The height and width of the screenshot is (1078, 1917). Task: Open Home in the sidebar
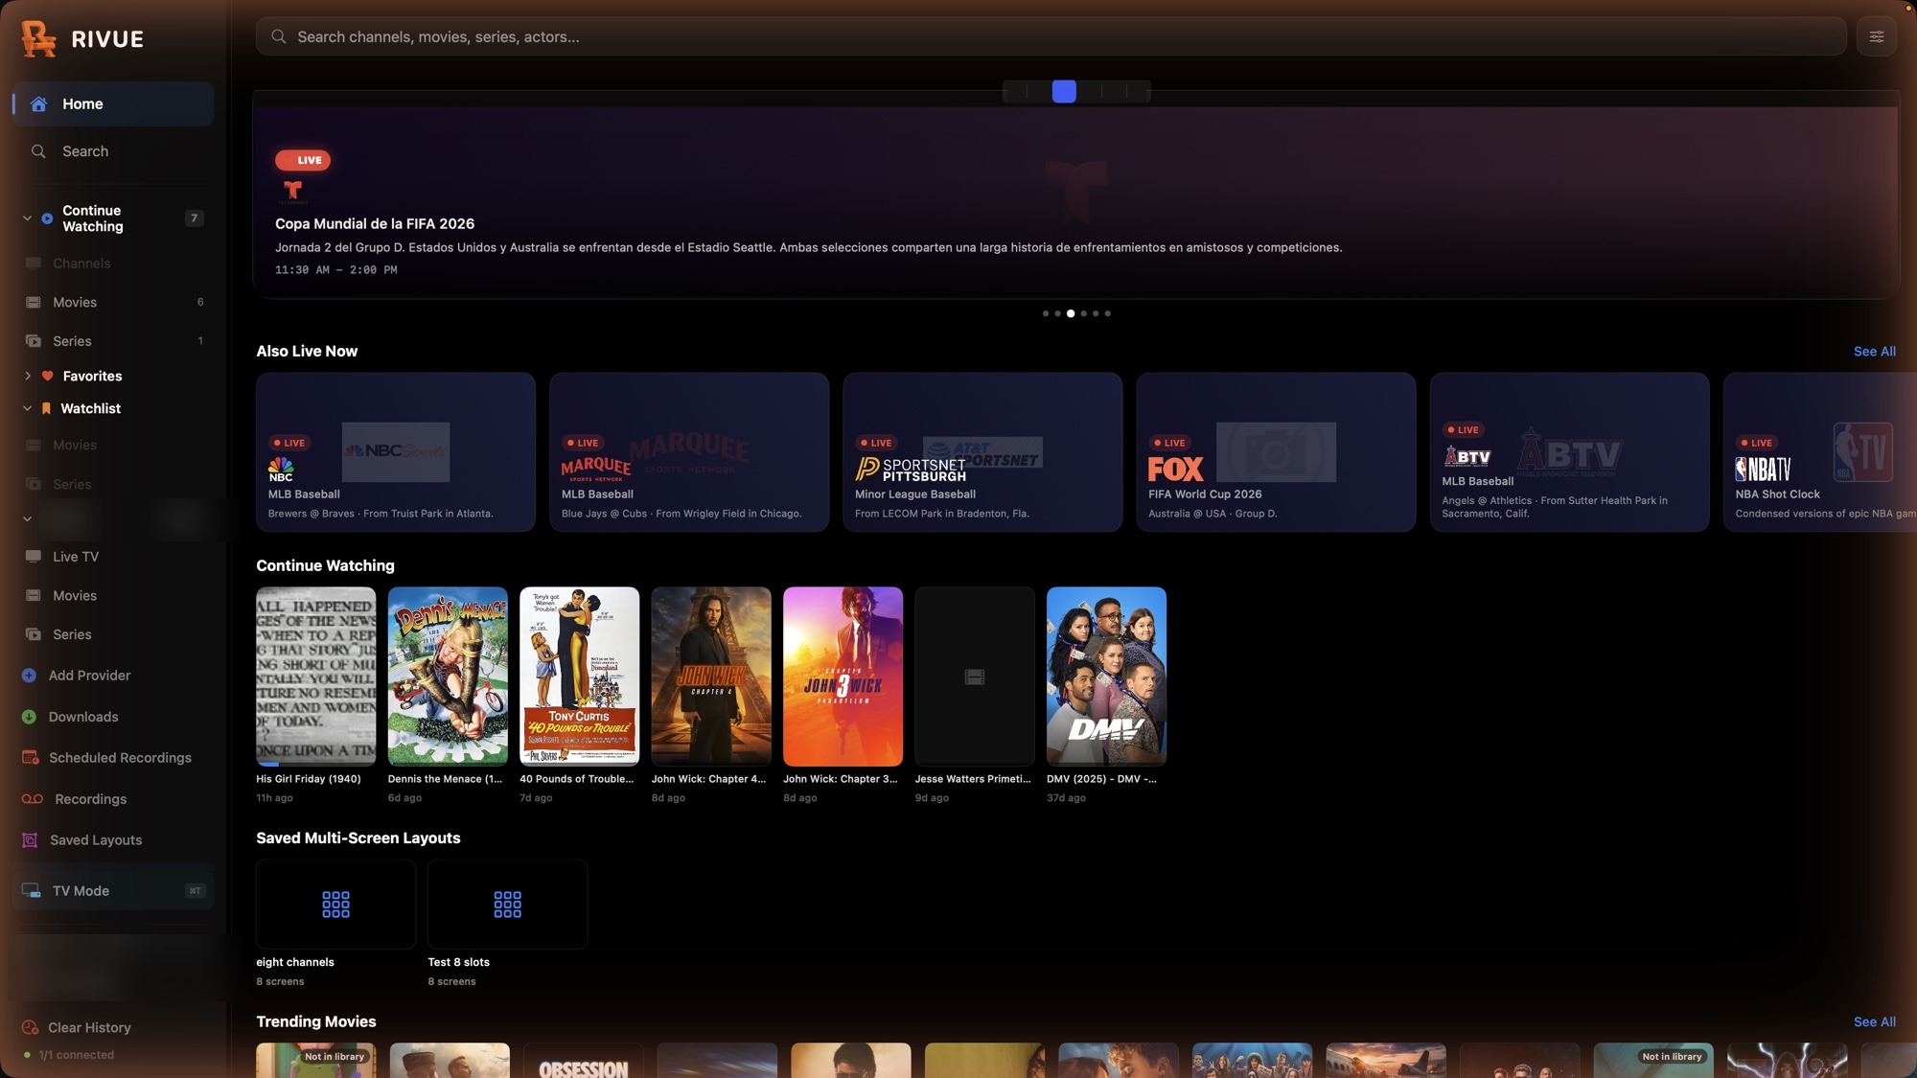[x=113, y=103]
